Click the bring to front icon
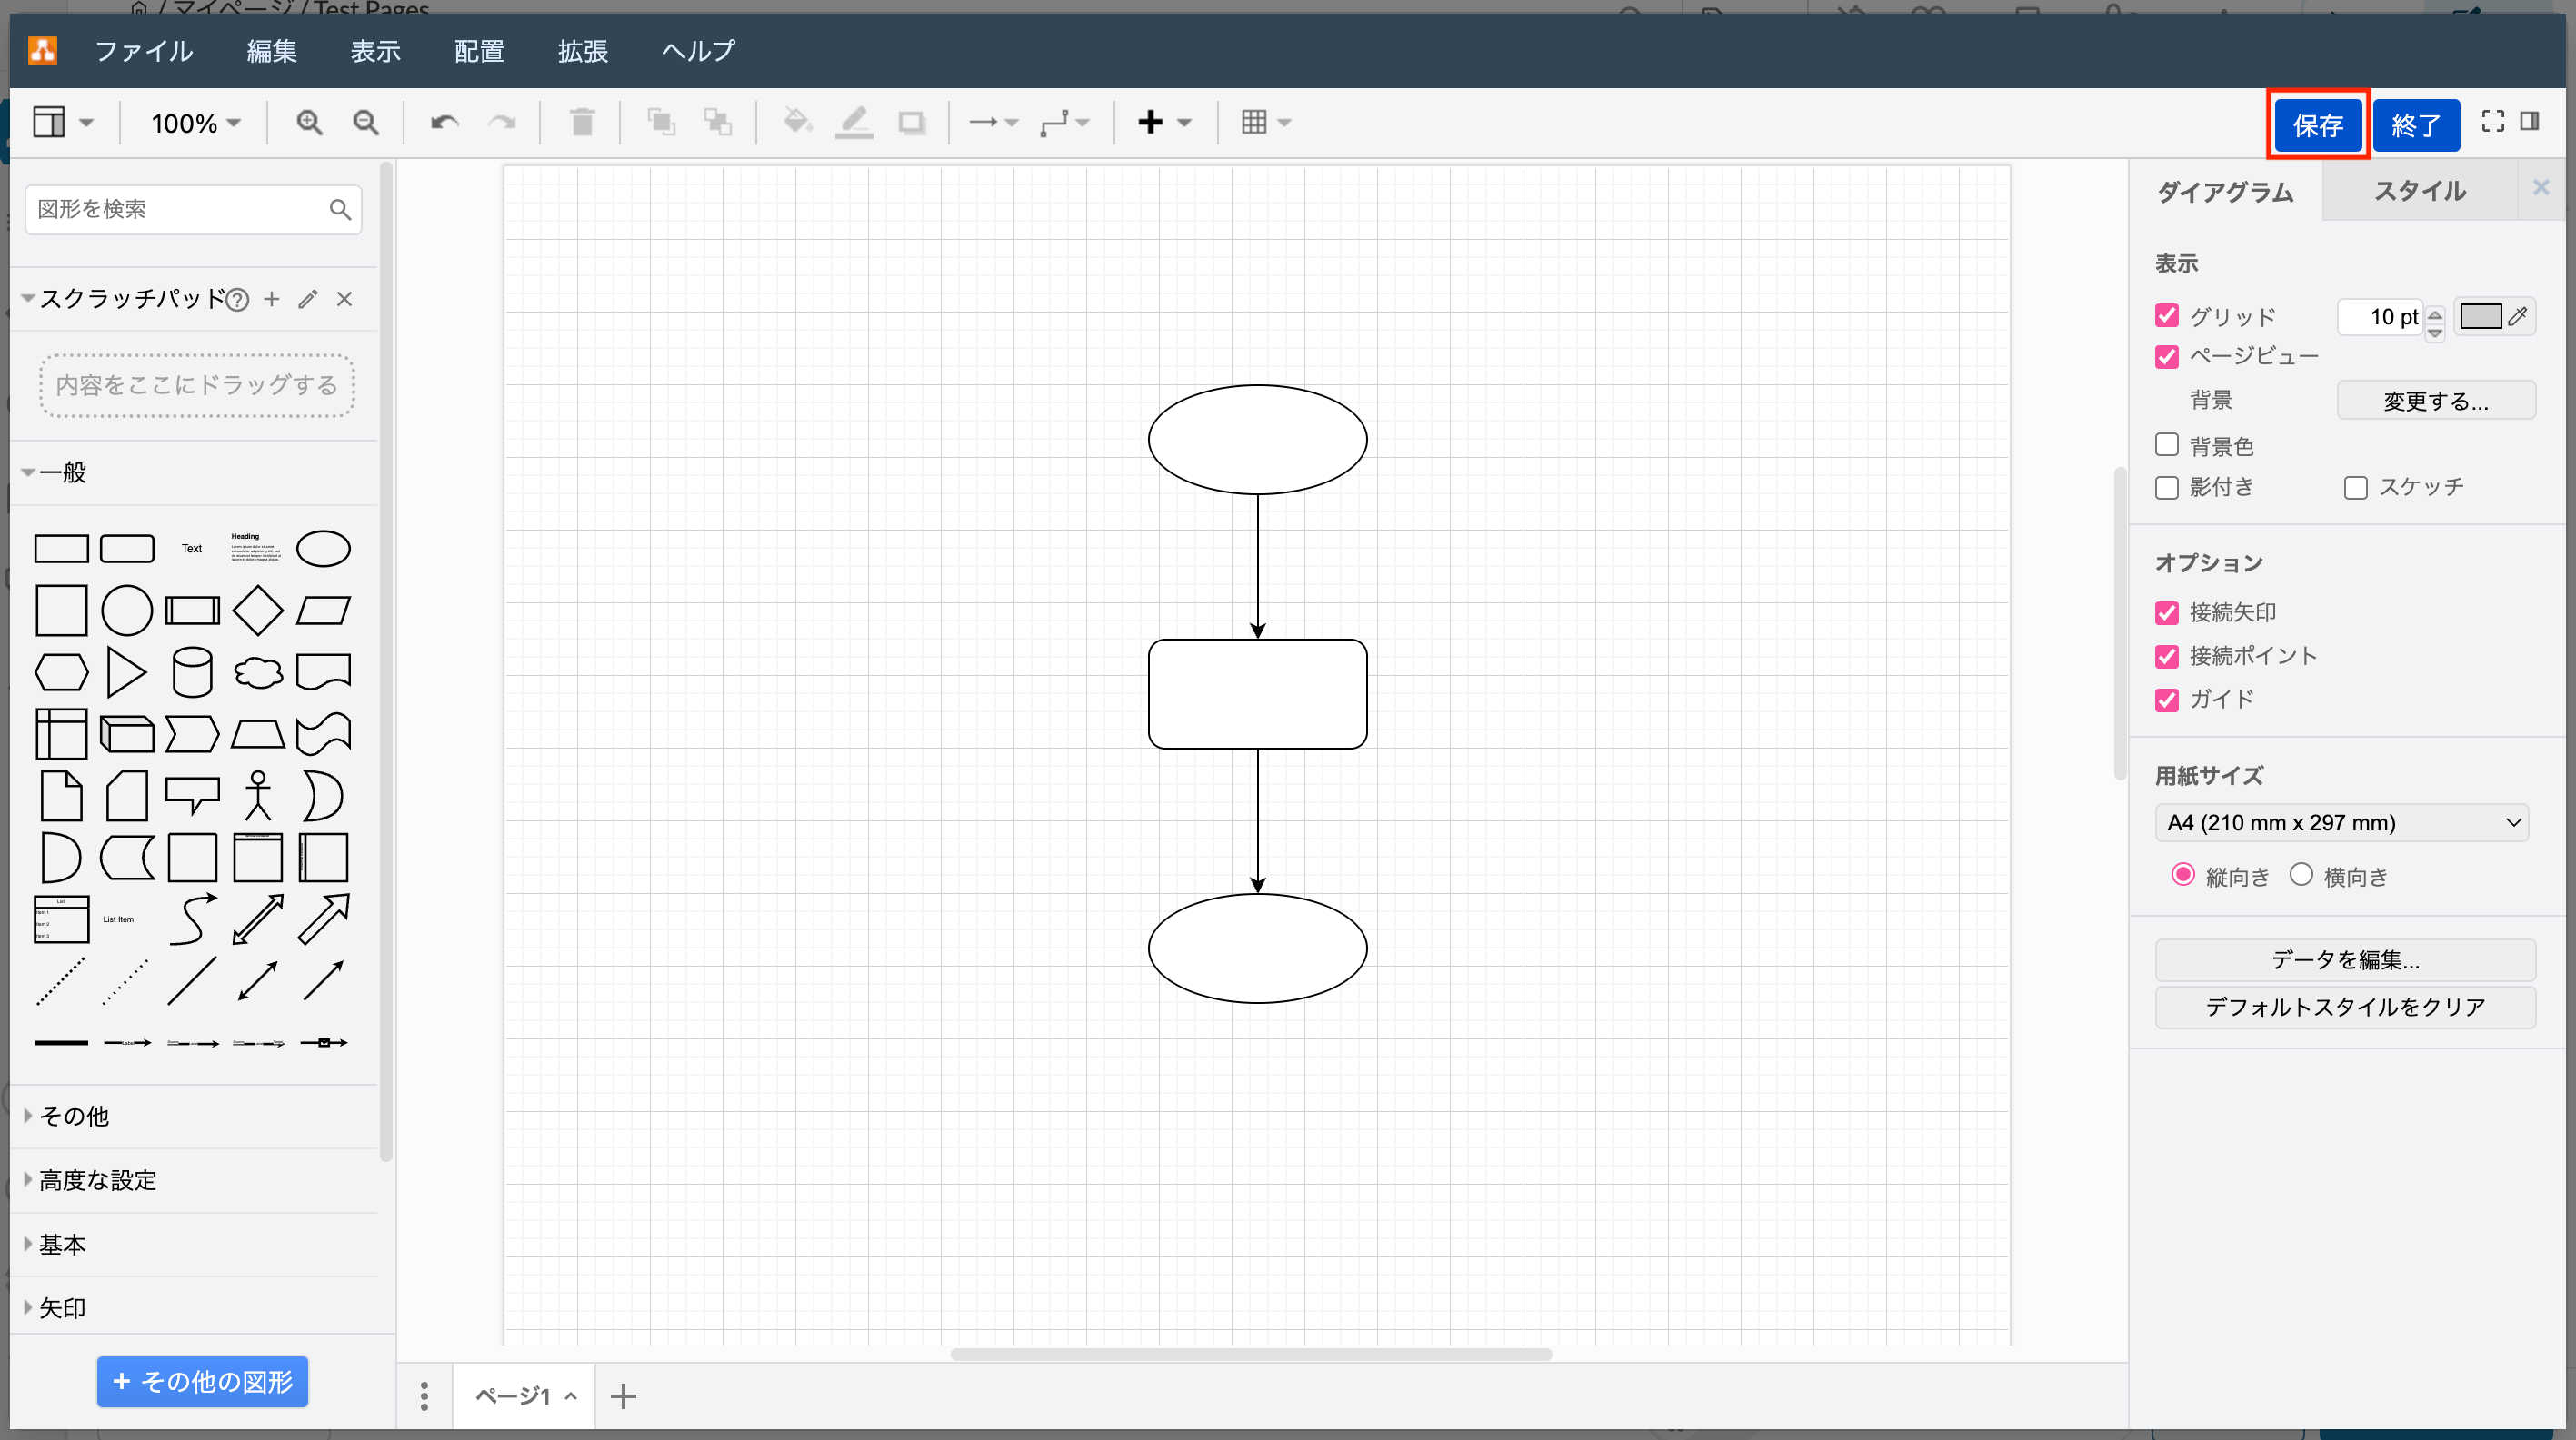 pos(661,122)
